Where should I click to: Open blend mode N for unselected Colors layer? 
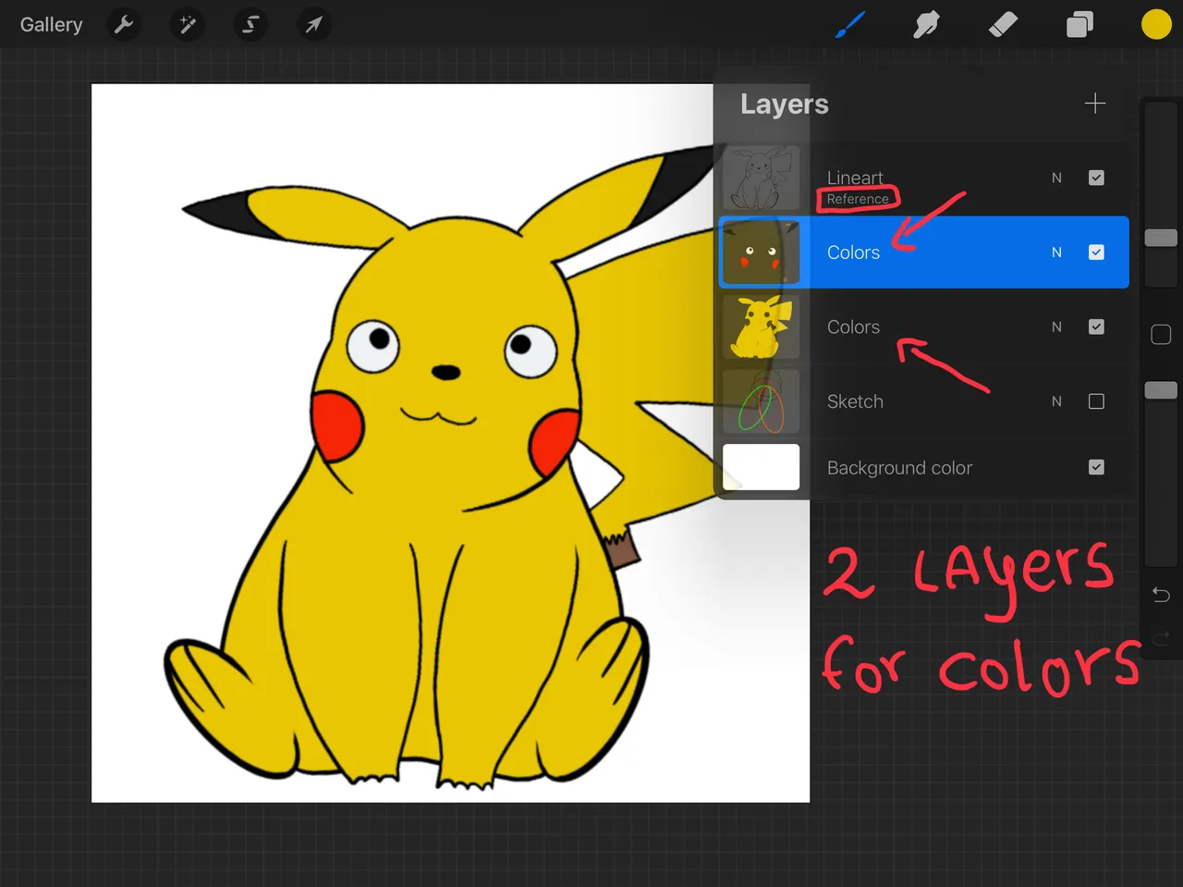point(1056,326)
